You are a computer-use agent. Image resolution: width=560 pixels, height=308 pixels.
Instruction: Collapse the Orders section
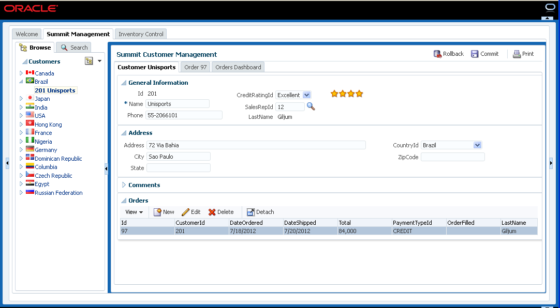pos(124,201)
